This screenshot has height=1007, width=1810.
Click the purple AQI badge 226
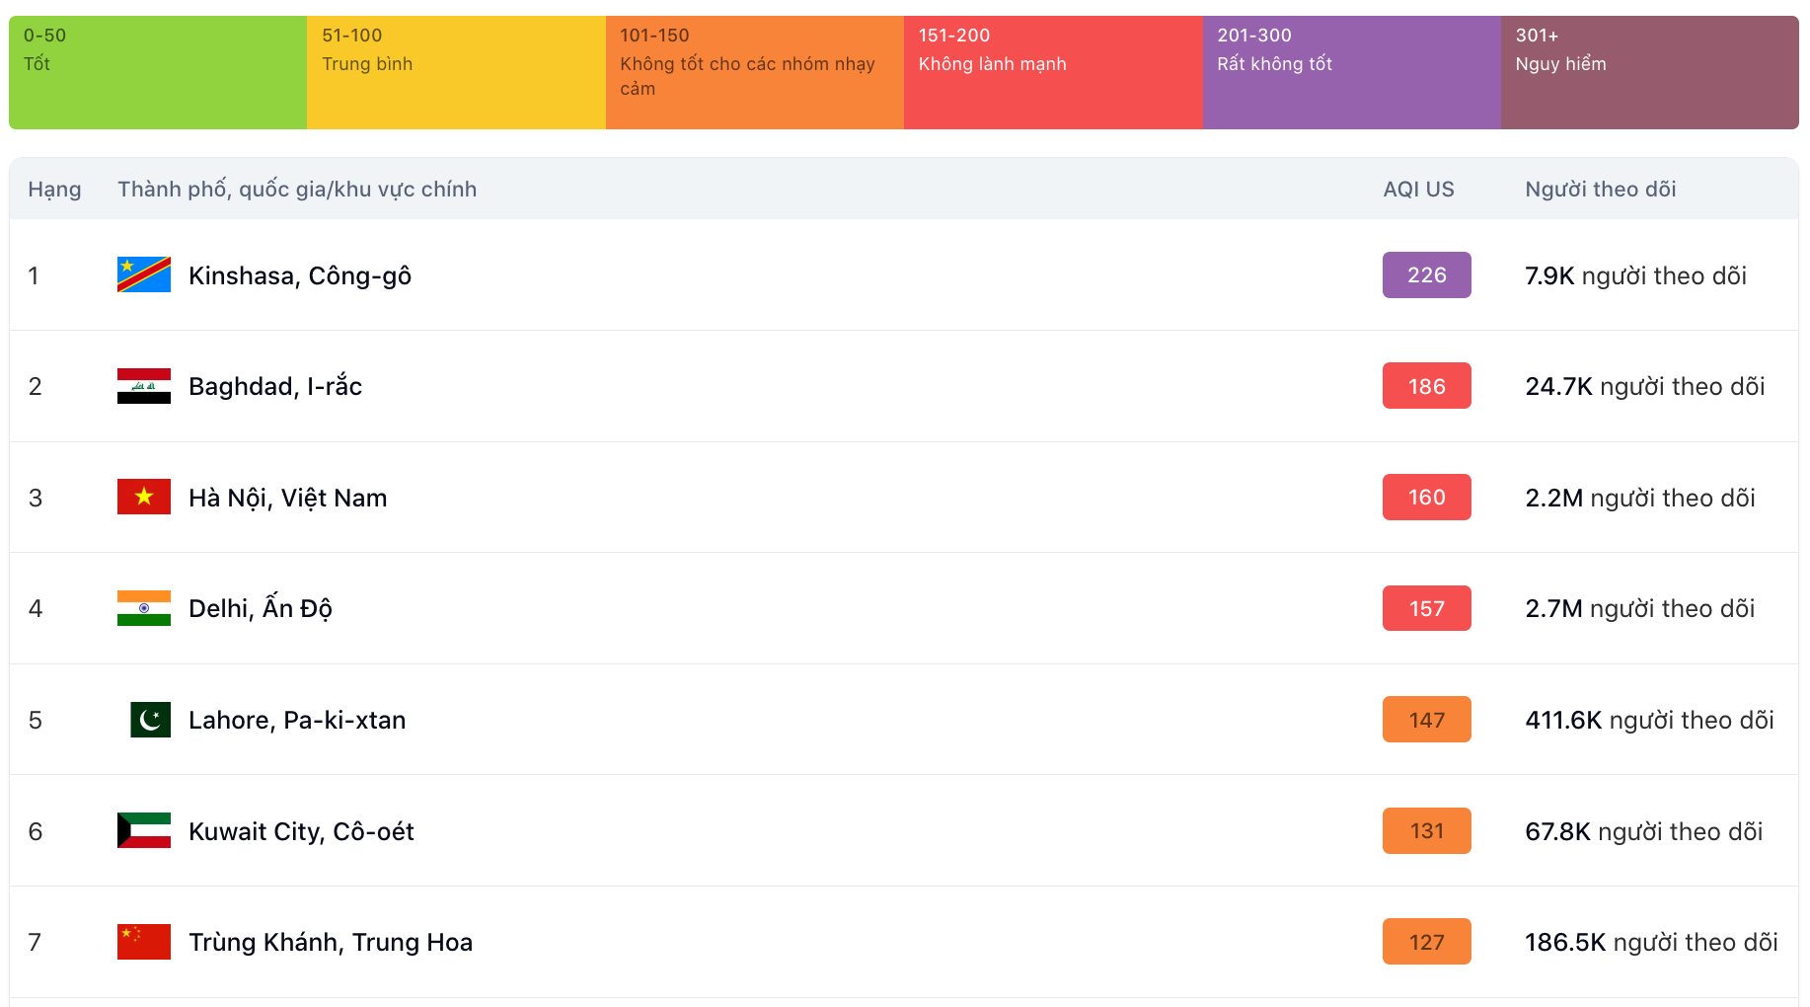(1426, 274)
